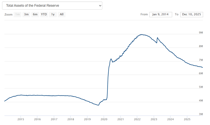Show All data with the All button
Screen dimensions: 210x125
[62, 14]
